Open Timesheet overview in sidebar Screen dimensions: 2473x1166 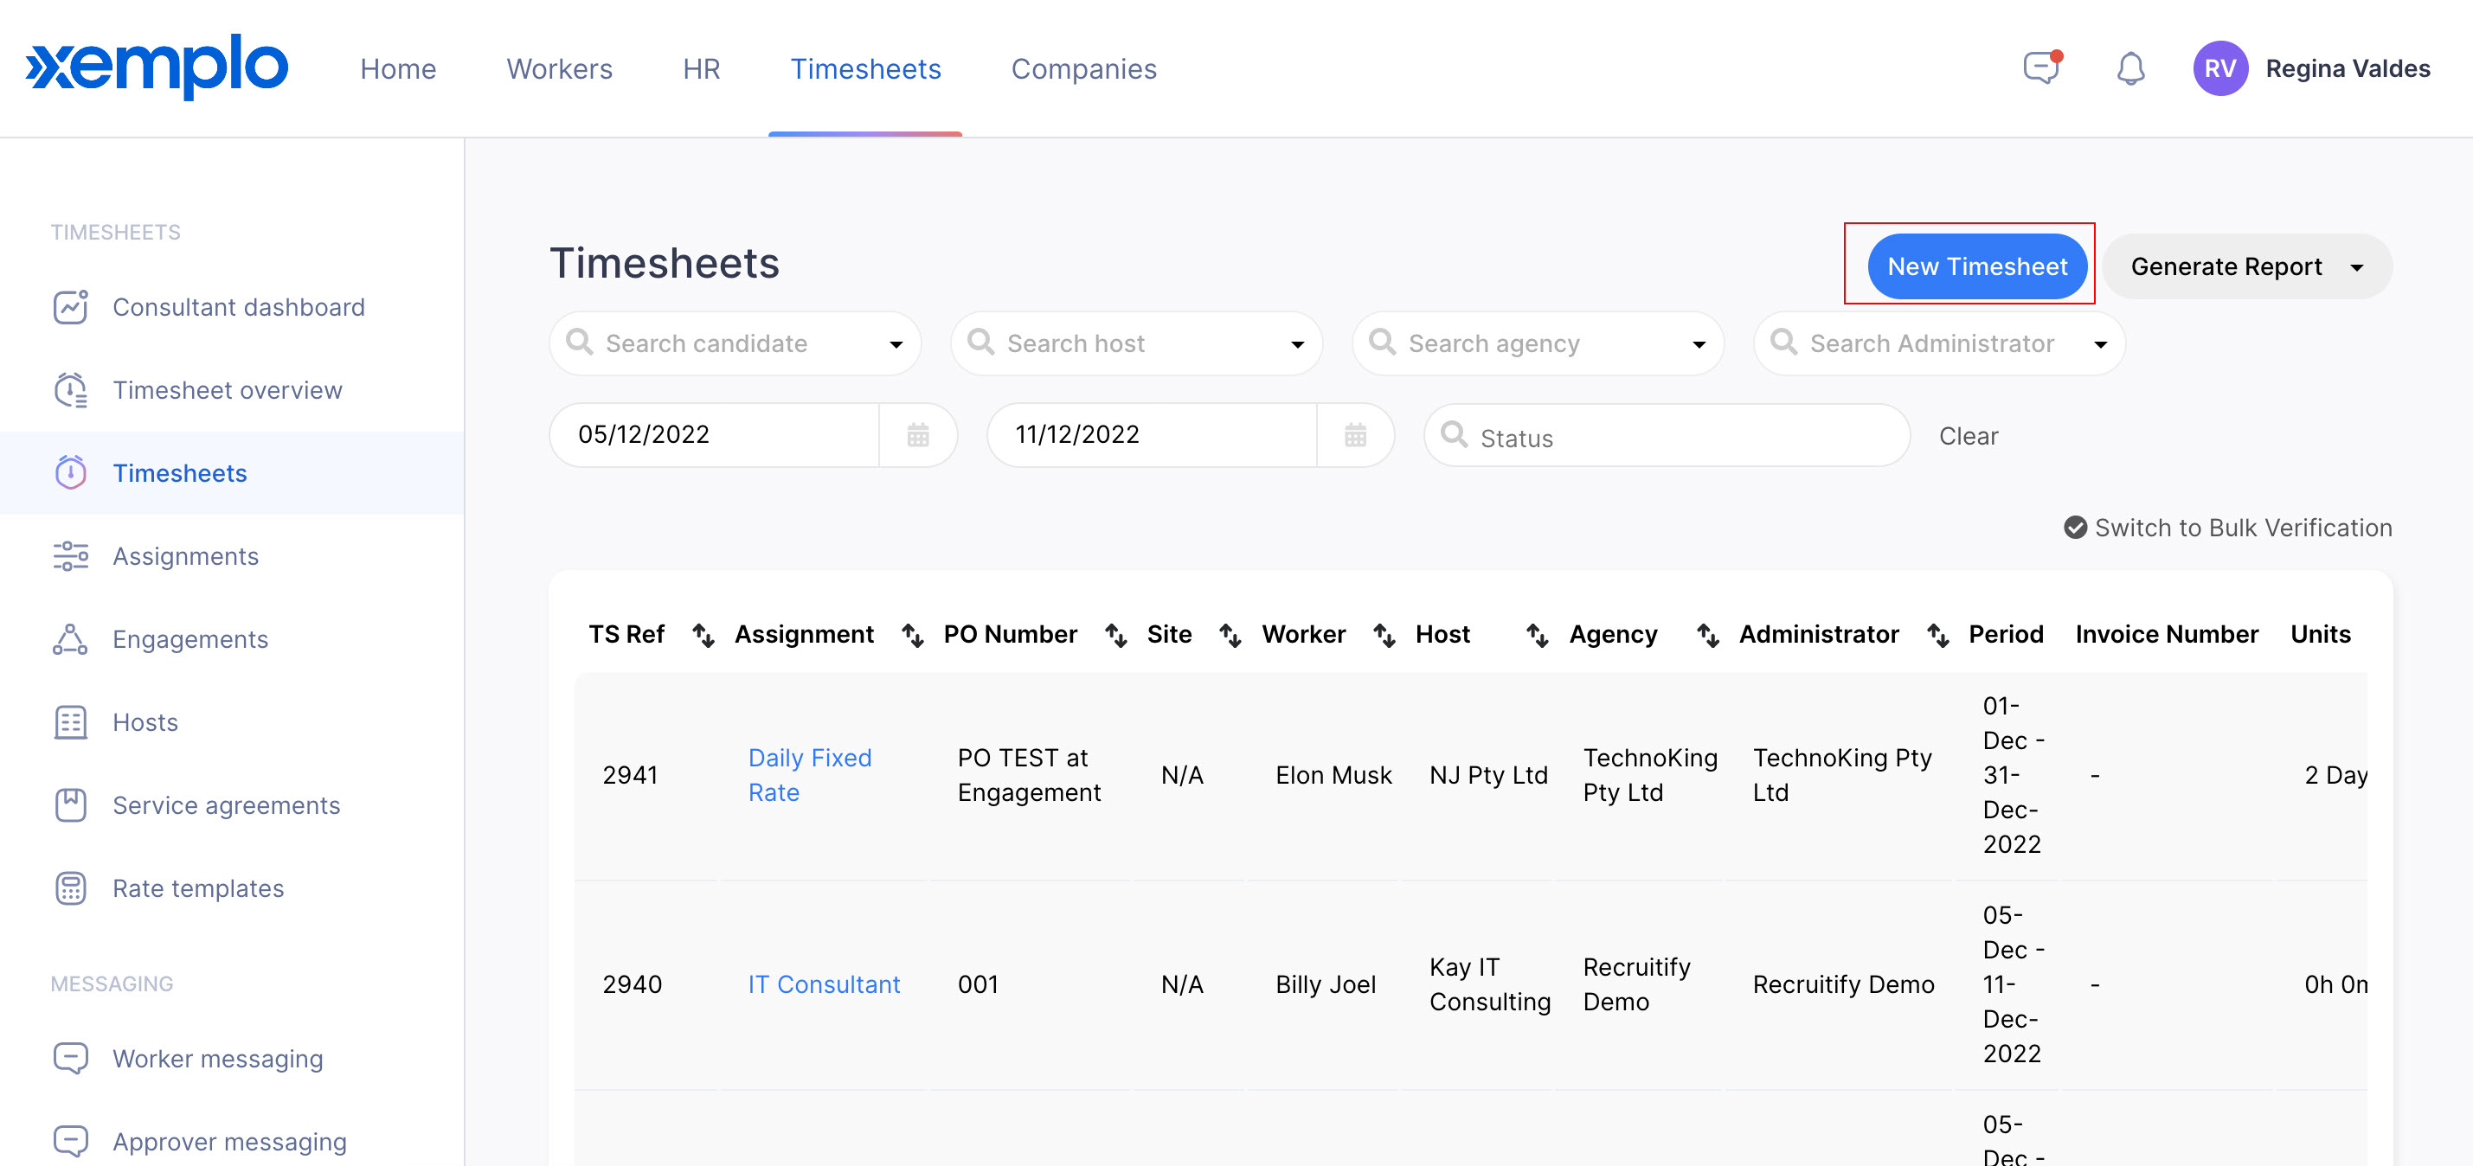228,391
